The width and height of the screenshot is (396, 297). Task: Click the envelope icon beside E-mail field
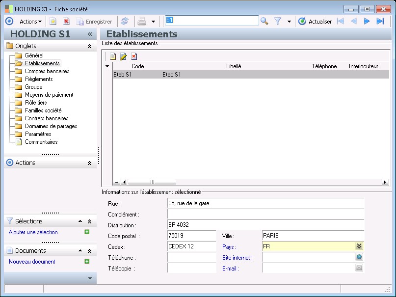359,268
